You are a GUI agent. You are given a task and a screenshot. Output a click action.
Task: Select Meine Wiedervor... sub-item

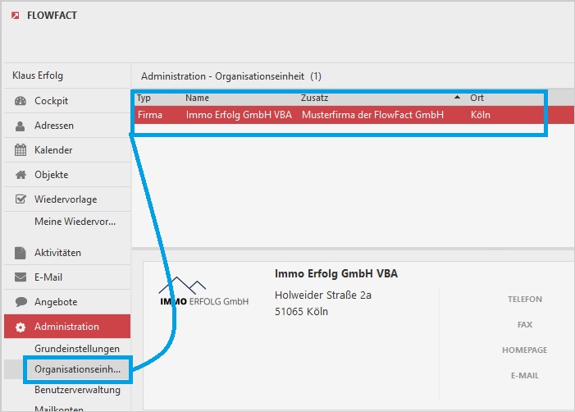coord(75,222)
